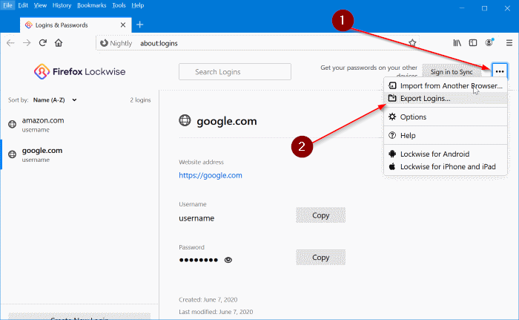Go back with the back arrow
519x320 pixels.
(x=10, y=43)
